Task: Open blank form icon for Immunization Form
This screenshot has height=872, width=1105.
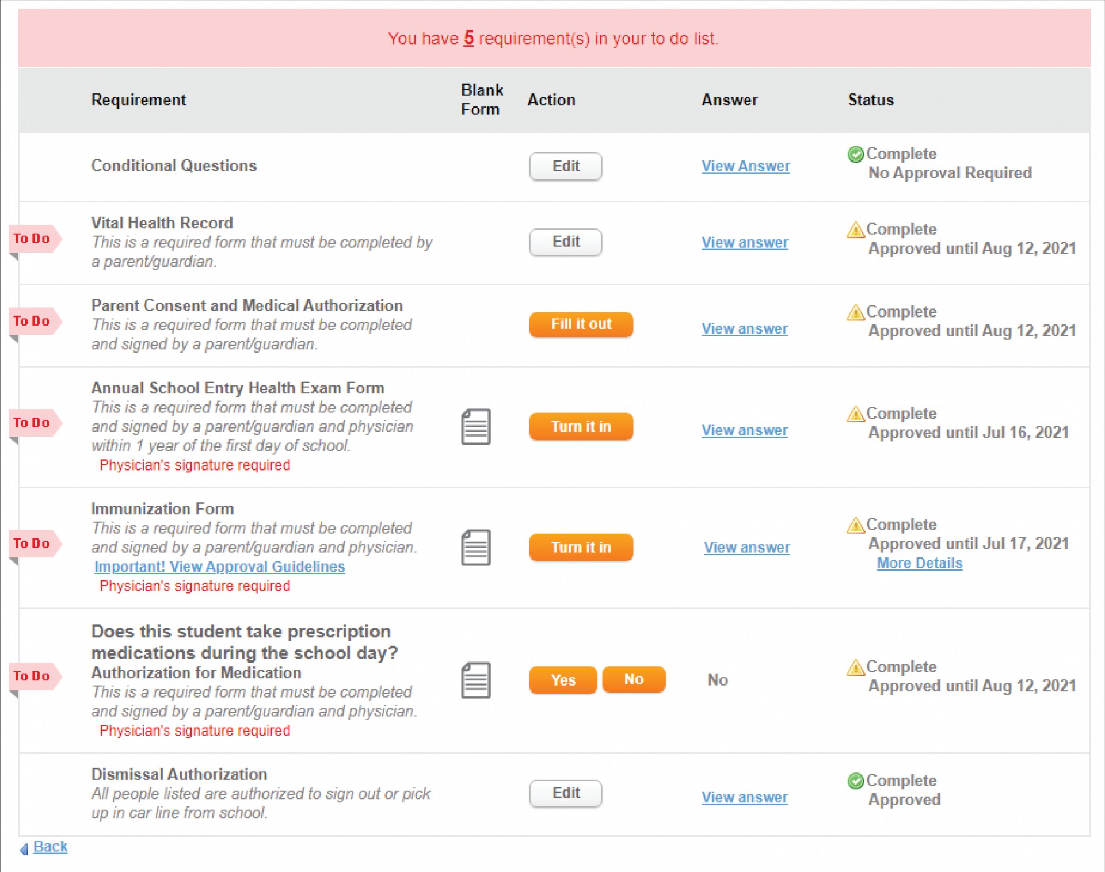Action: pyautogui.click(x=476, y=548)
